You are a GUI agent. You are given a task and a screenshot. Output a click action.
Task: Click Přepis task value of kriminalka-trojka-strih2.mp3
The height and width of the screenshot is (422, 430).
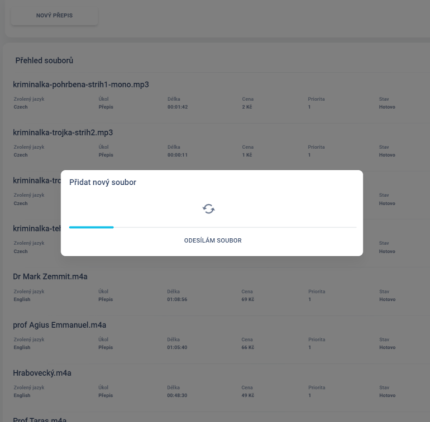(106, 155)
